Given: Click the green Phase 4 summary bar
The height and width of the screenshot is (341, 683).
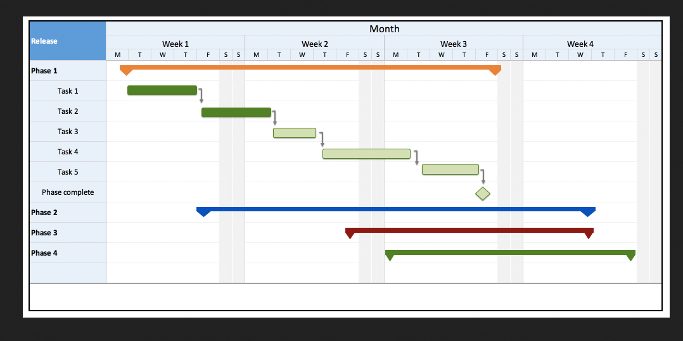Looking at the screenshot, I should 511,255.
